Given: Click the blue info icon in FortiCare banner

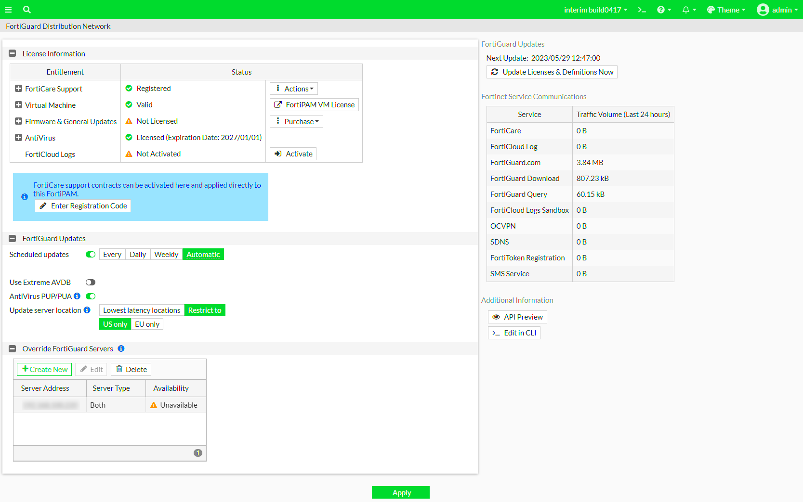Looking at the screenshot, I should tap(25, 197).
